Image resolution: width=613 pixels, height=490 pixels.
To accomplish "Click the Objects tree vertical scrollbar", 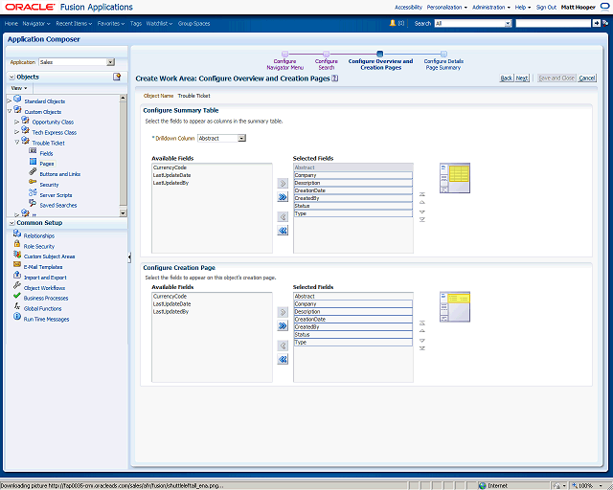I will coord(123,155).
